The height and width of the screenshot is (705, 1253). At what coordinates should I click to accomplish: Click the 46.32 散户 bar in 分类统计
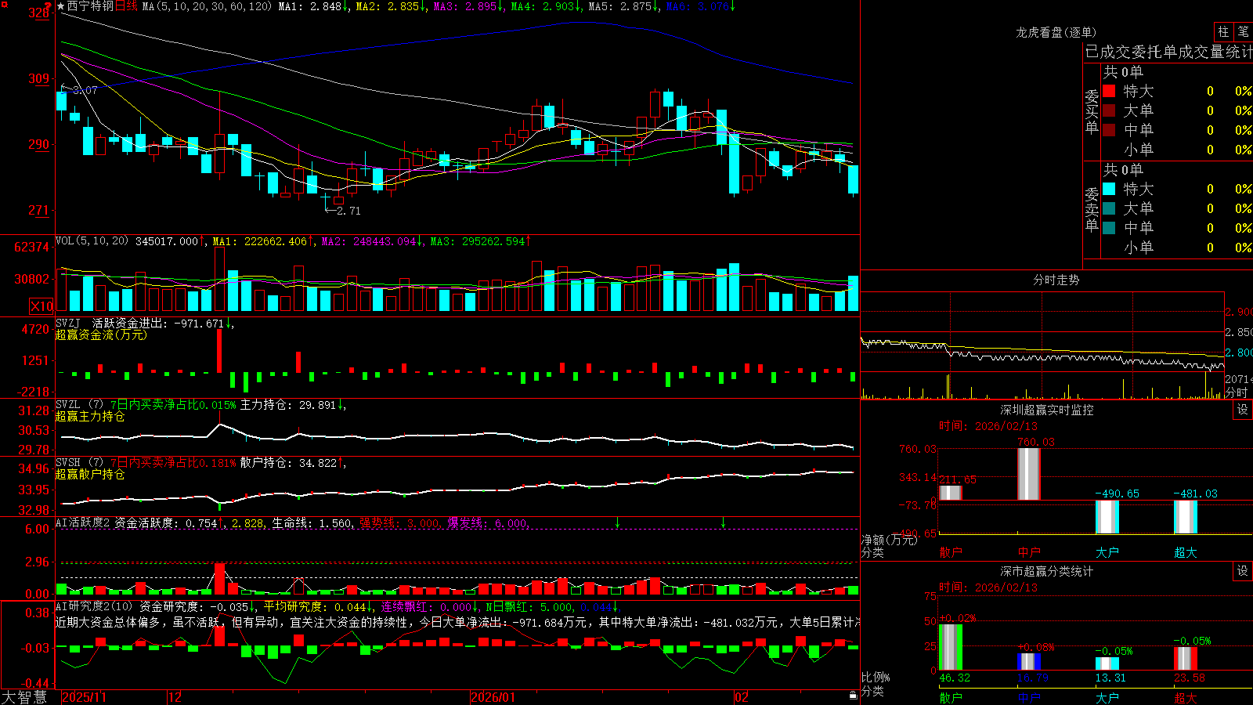click(x=951, y=647)
